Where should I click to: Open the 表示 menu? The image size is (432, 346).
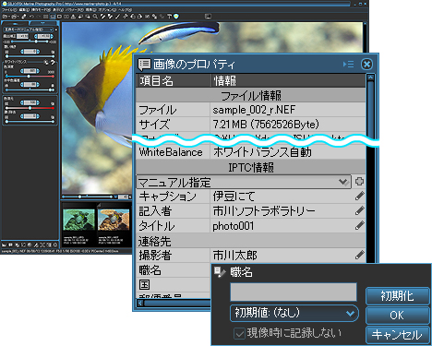(58, 10)
